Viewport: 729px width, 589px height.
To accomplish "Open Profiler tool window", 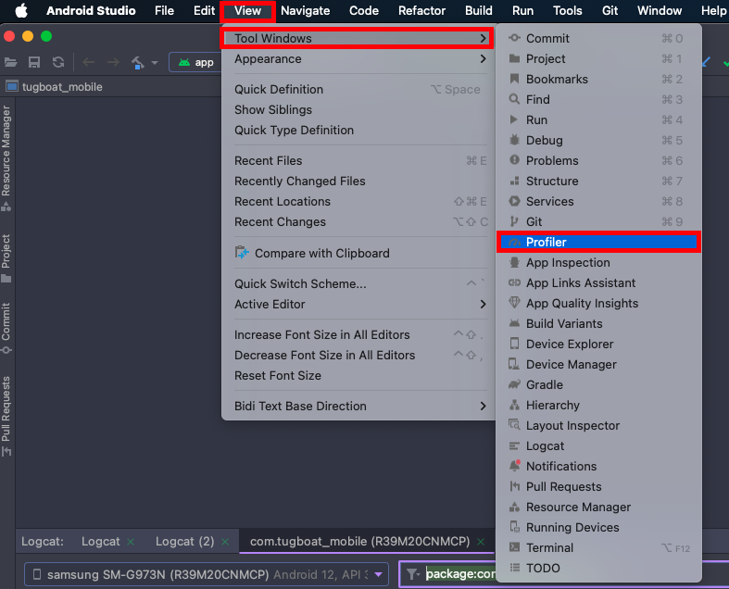I will click(x=598, y=243).
